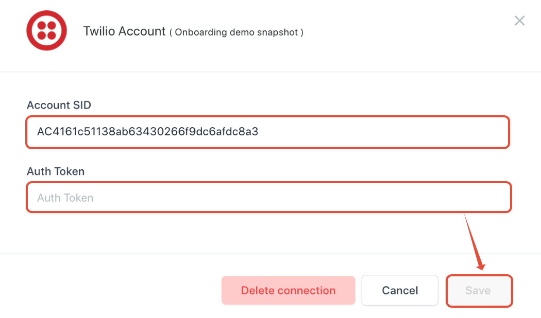Click the red arrow pointing at Save
Screen dimensions: 541x318
[475, 242]
